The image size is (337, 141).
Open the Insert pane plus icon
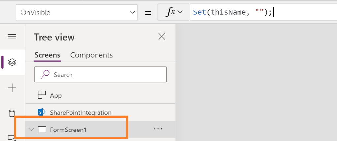pos(12,88)
